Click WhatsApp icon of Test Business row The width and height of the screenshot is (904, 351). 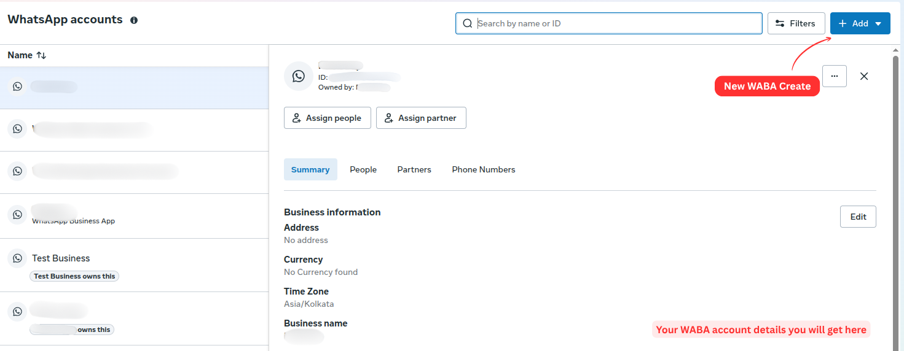point(17,258)
